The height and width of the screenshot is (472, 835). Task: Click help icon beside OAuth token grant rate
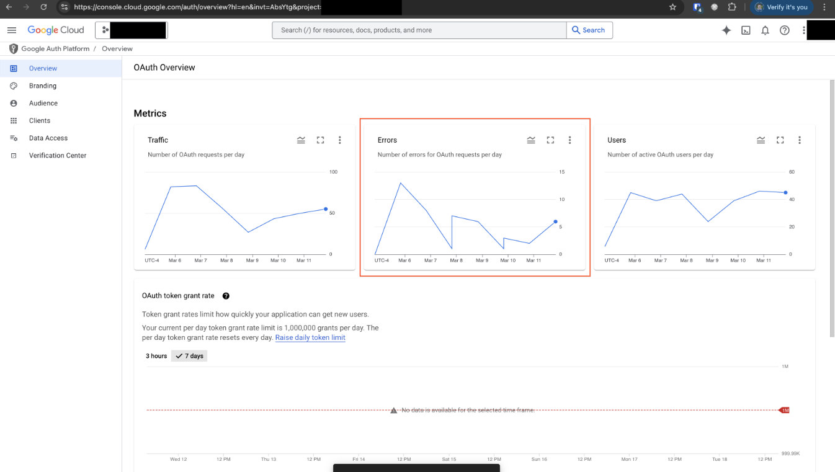tap(226, 296)
